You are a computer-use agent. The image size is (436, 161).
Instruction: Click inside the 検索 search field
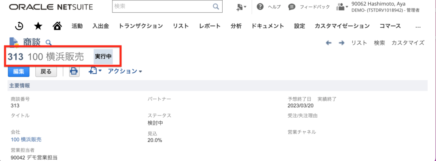click(x=162, y=7)
